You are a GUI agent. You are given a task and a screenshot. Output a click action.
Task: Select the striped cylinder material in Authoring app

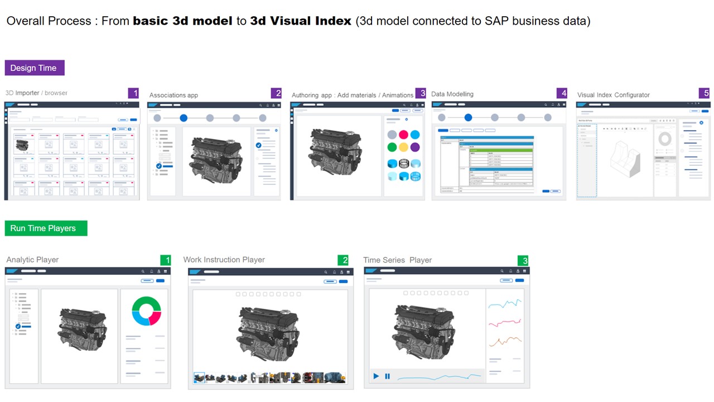pos(404,164)
